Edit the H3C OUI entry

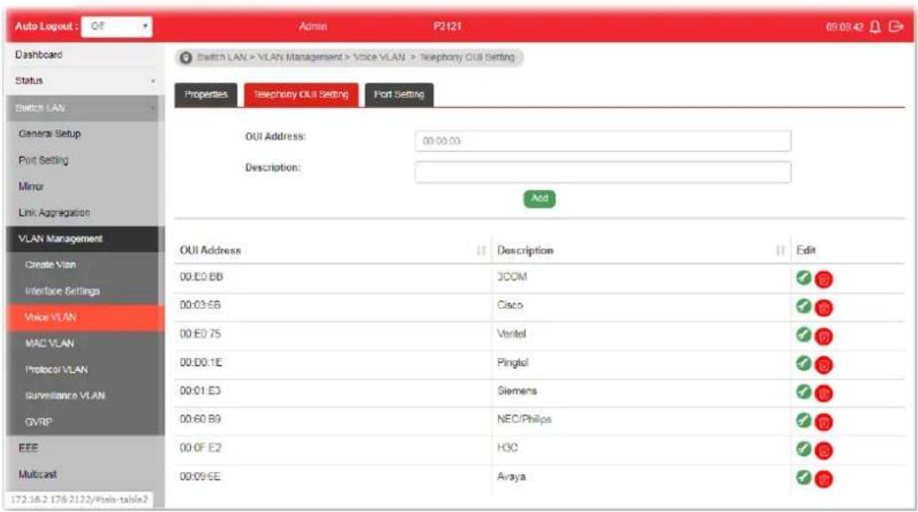point(804,448)
